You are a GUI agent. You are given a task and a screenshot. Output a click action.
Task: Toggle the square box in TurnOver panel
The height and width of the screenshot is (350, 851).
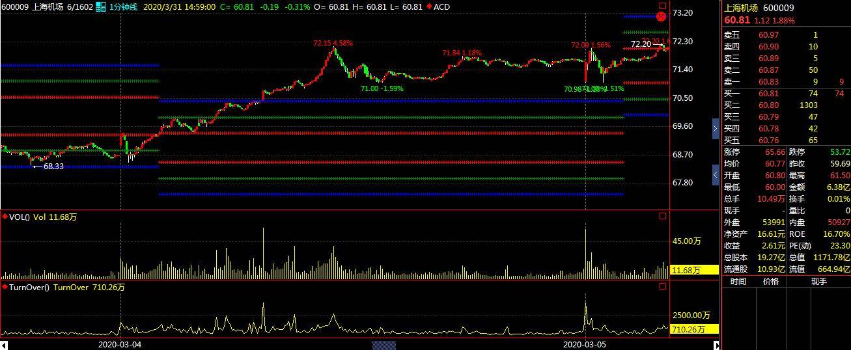click(x=663, y=286)
